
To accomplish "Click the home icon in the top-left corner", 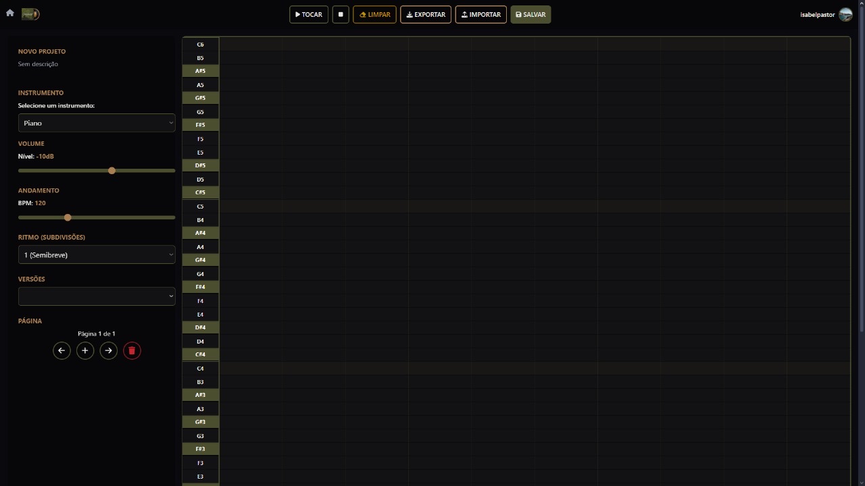I will 9,12.
